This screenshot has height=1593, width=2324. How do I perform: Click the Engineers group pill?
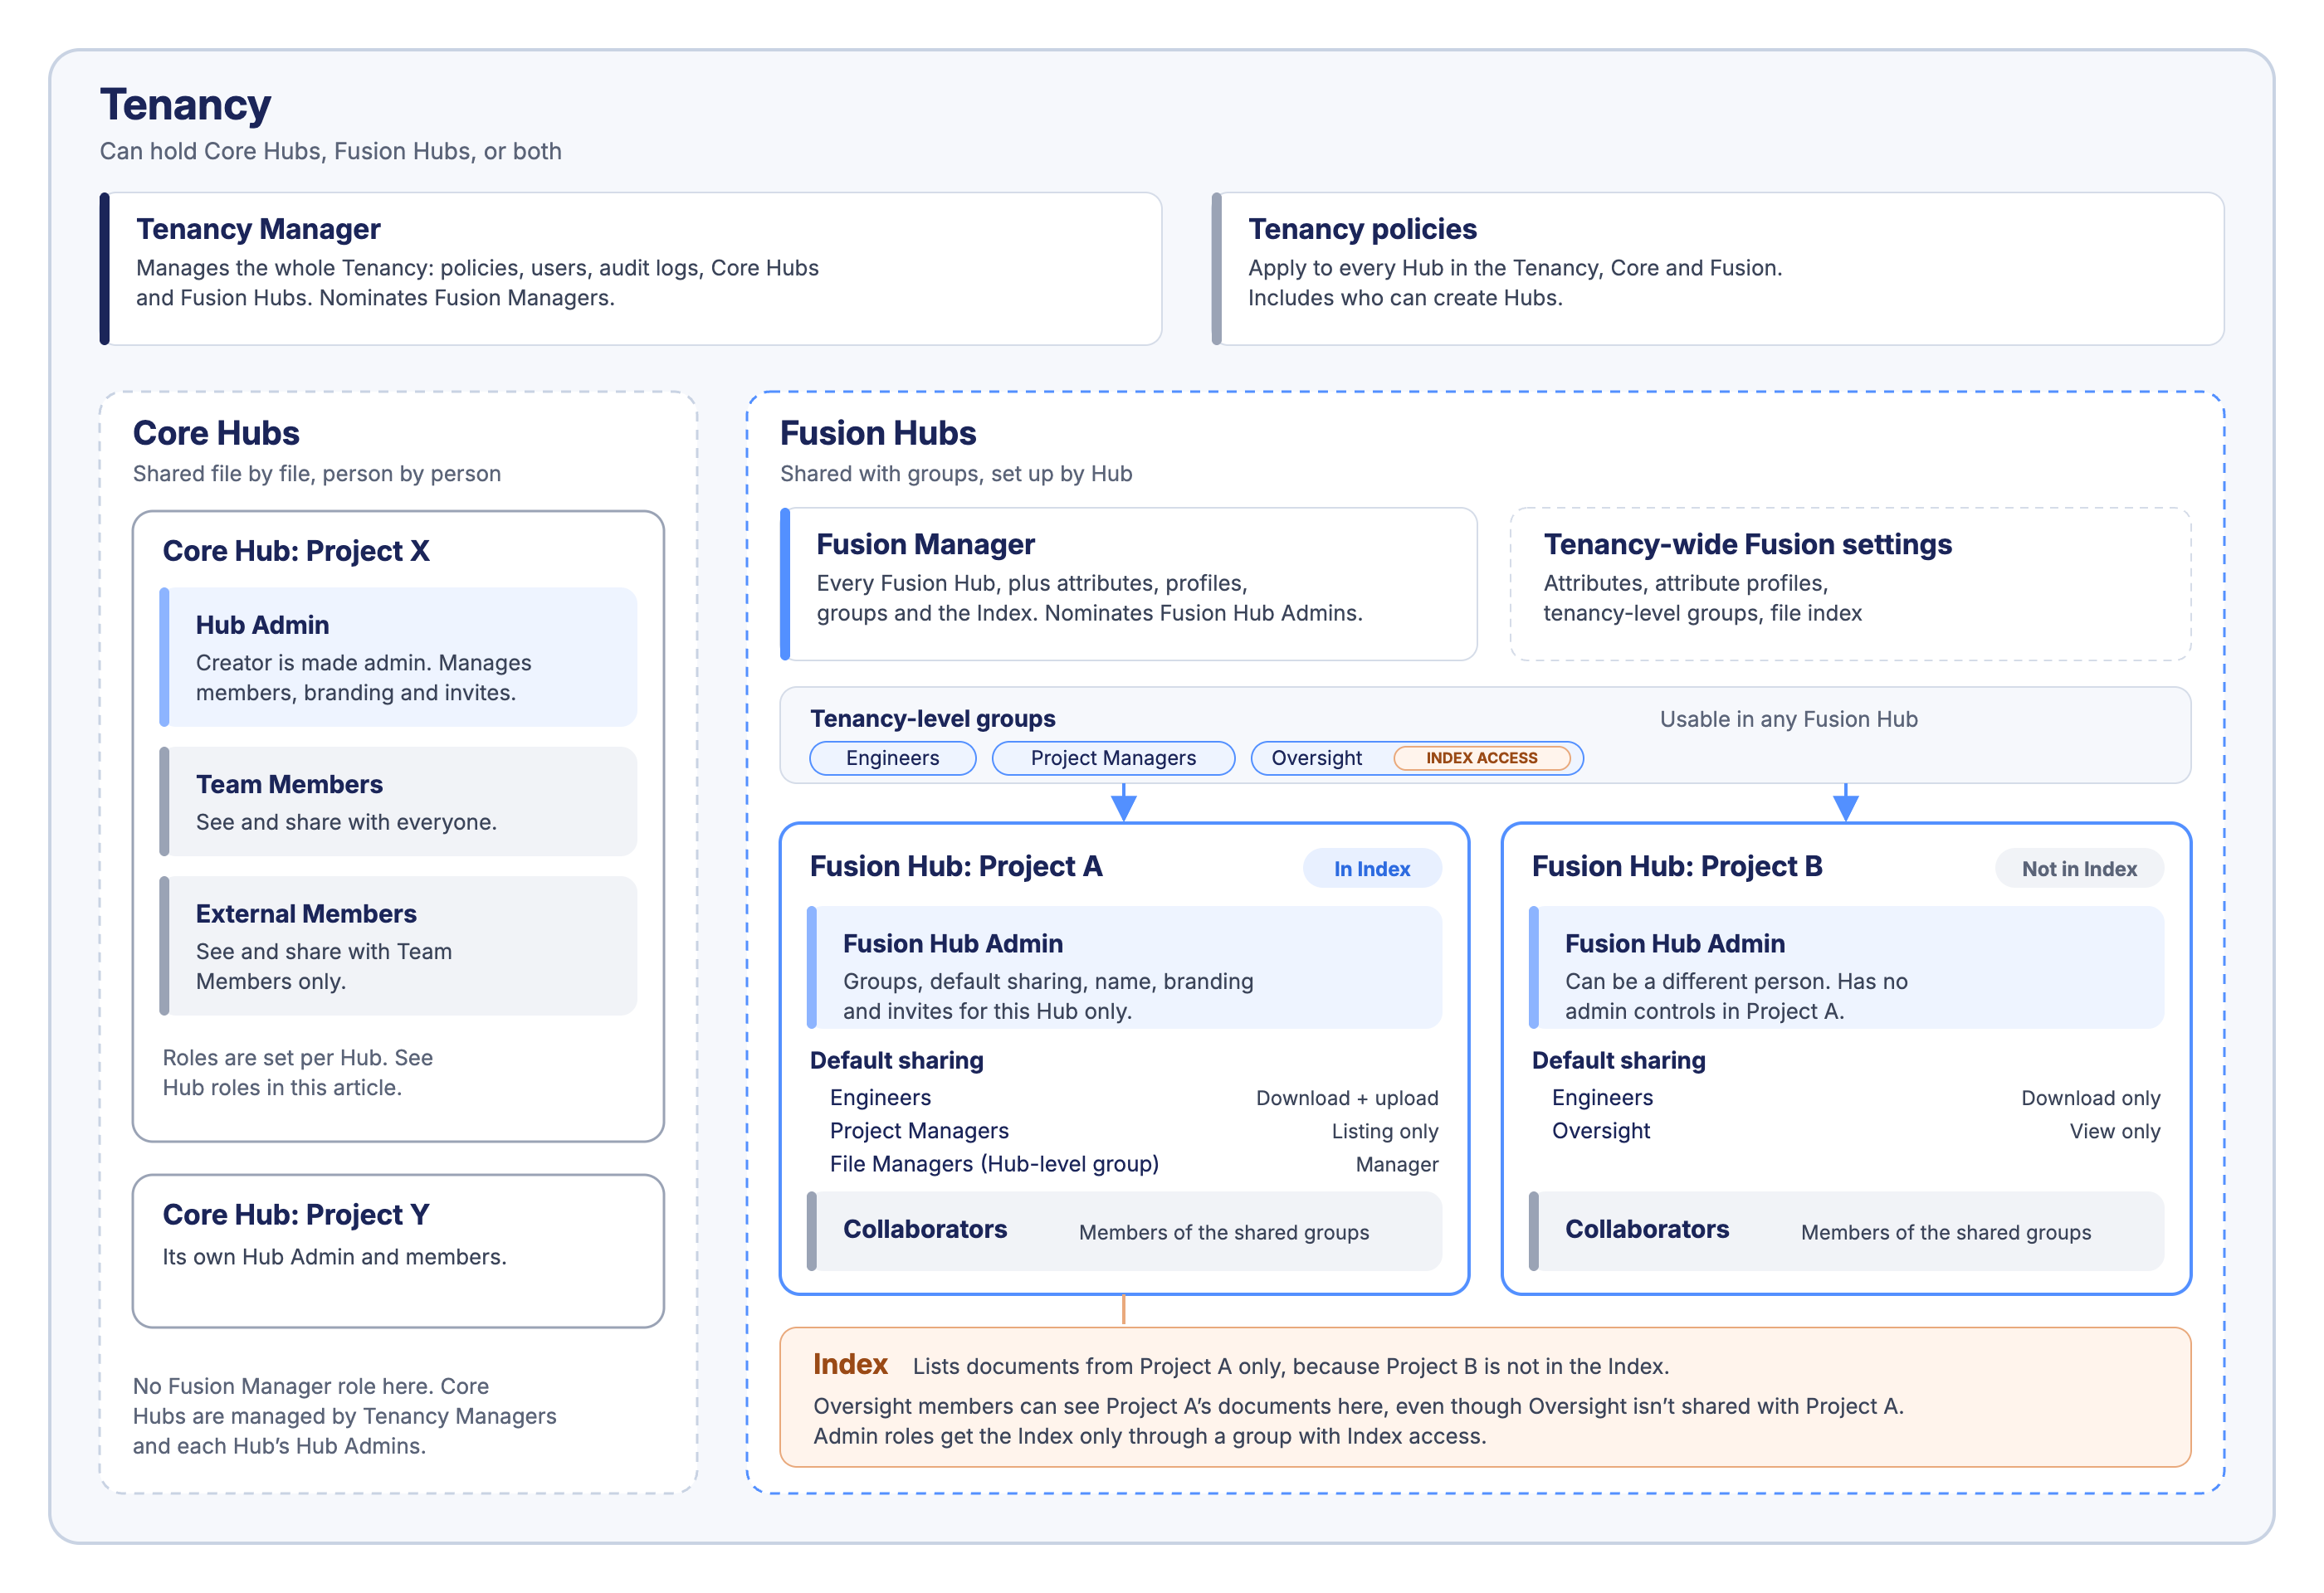pyautogui.click(x=892, y=758)
